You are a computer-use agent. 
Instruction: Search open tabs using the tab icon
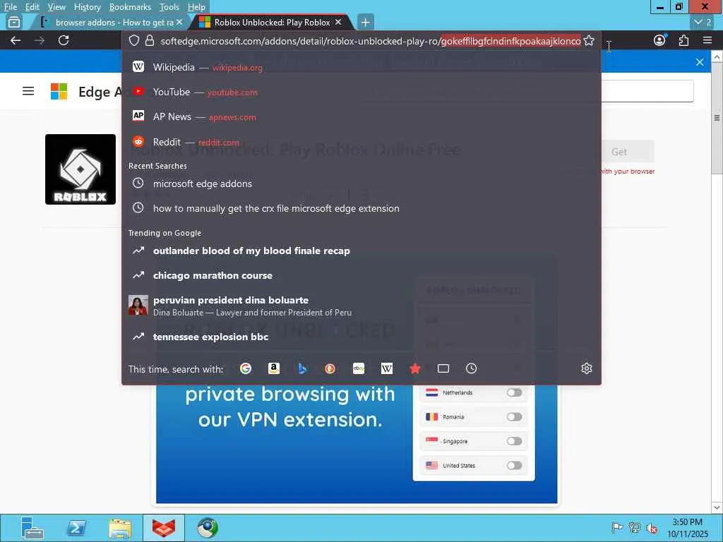pos(443,368)
